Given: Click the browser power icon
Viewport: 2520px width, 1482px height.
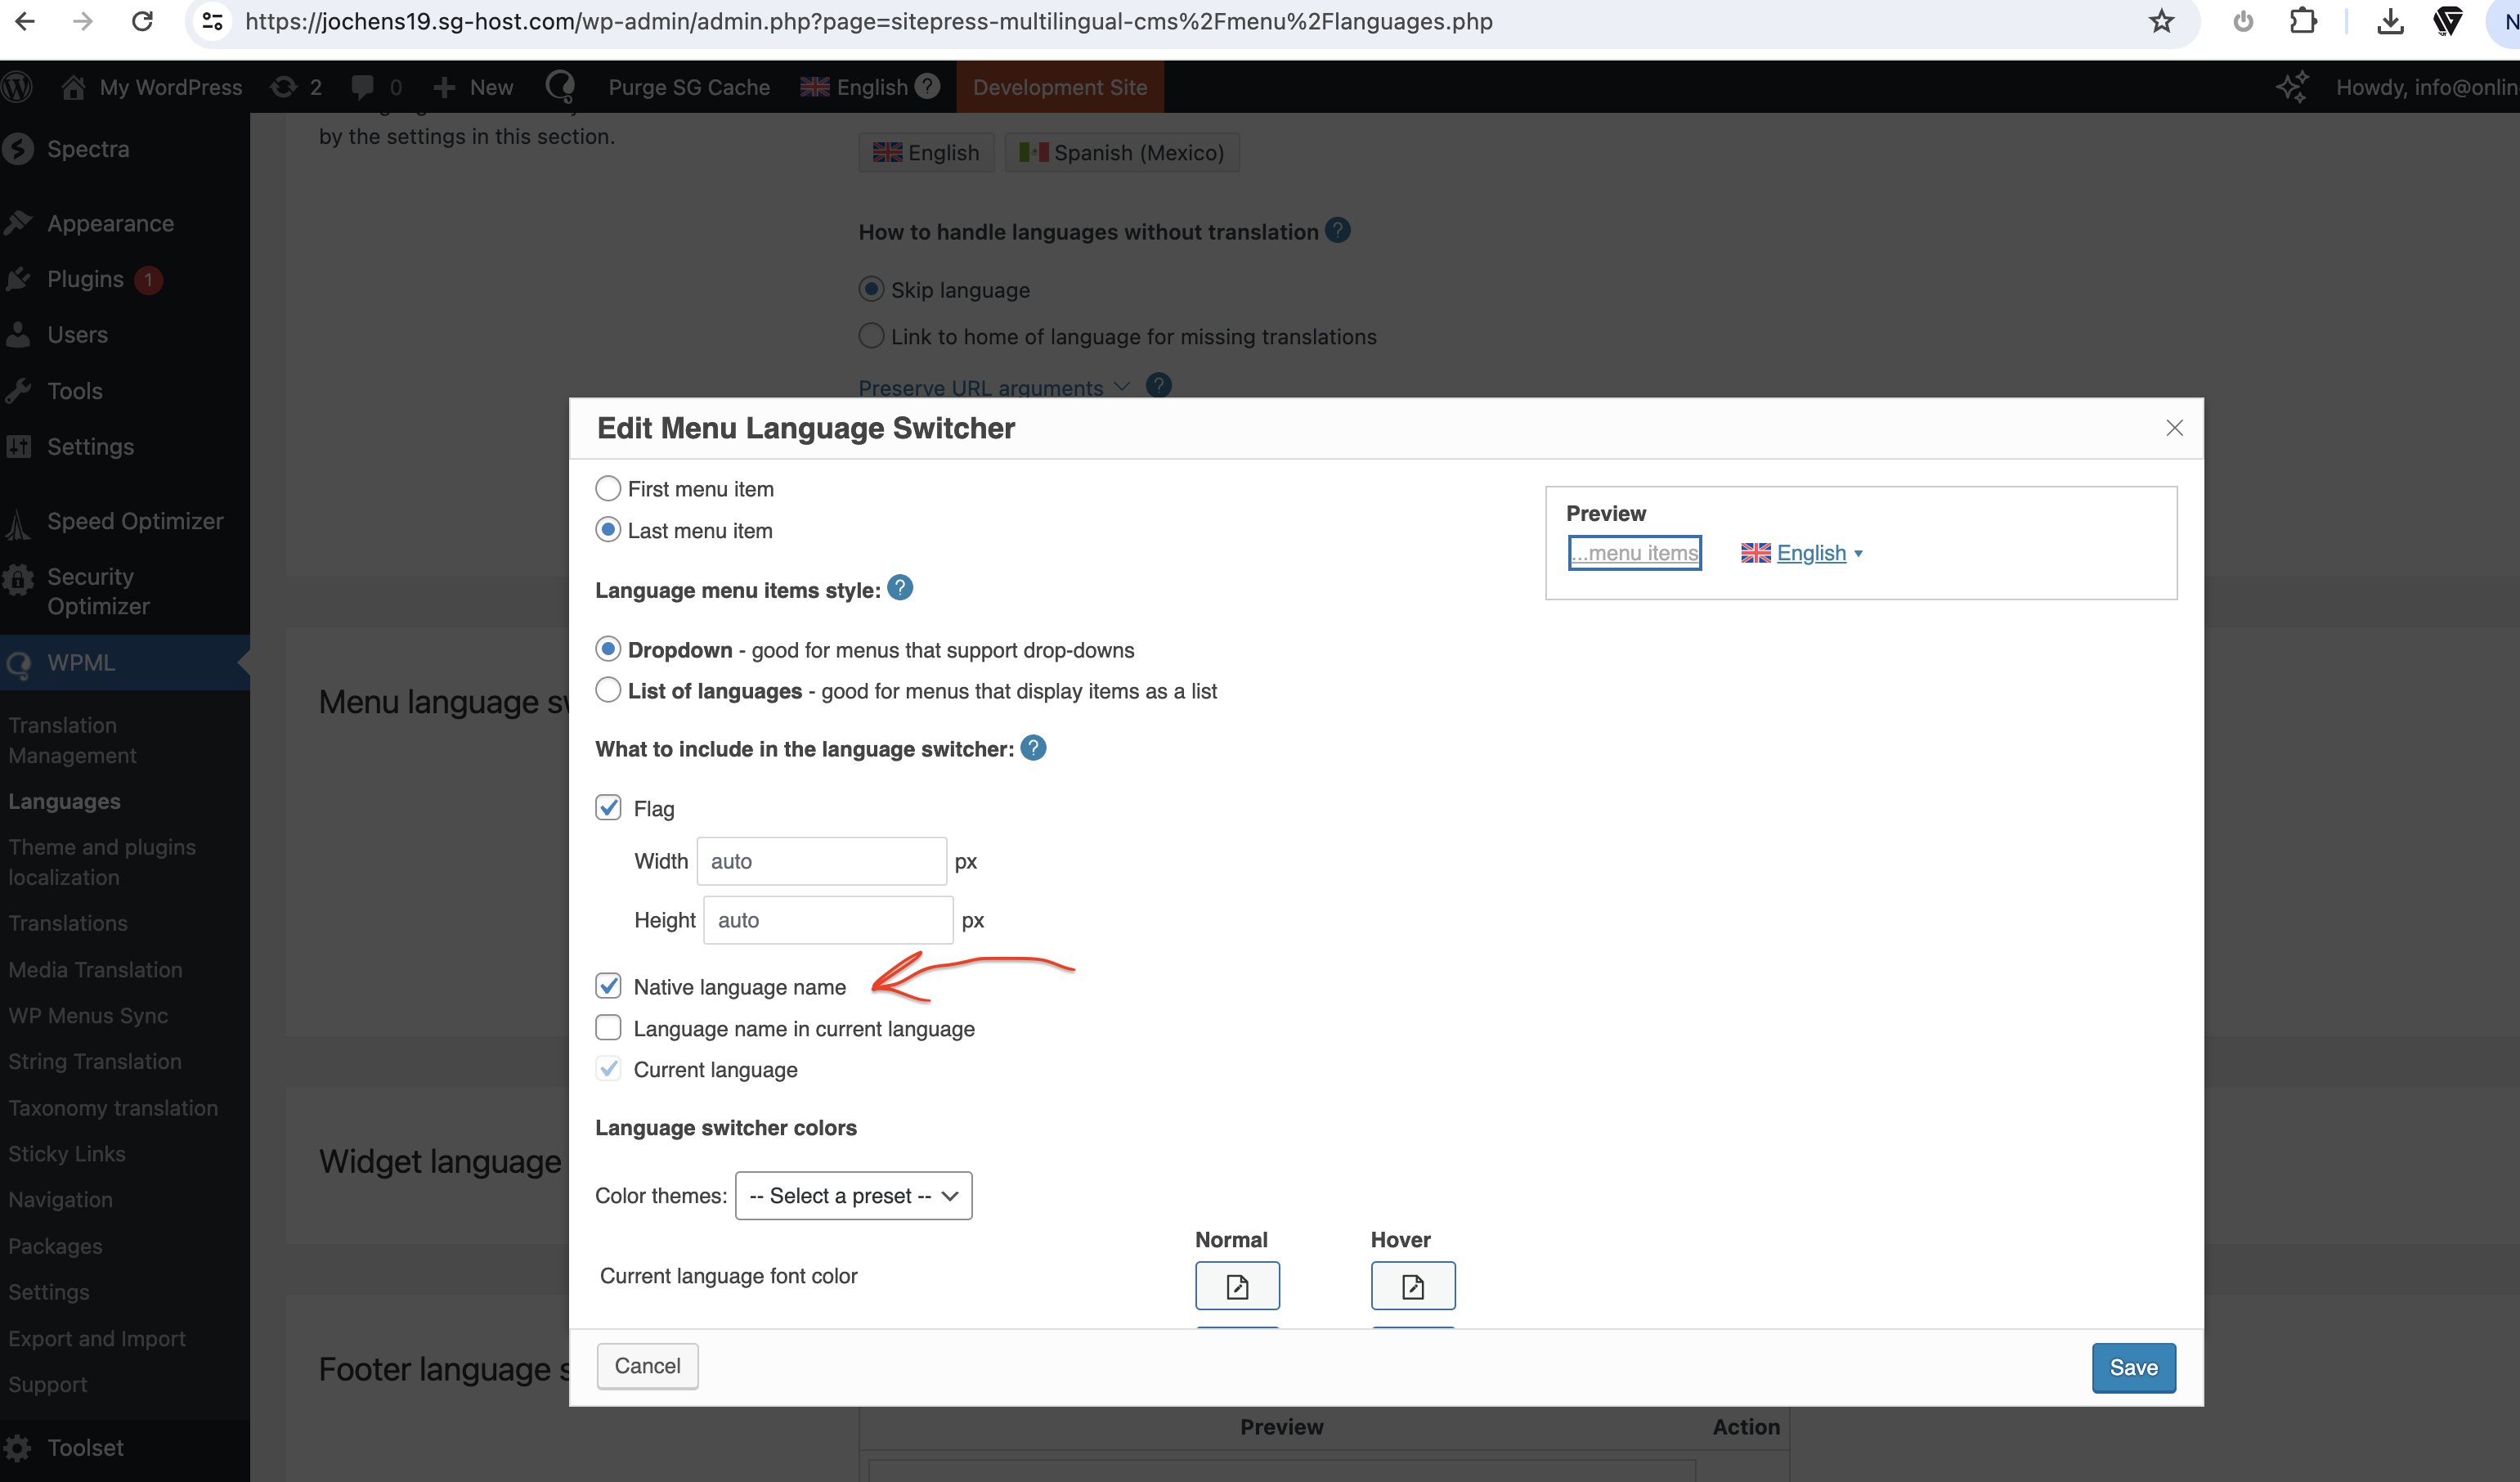Looking at the screenshot, I should point(2242,21).
